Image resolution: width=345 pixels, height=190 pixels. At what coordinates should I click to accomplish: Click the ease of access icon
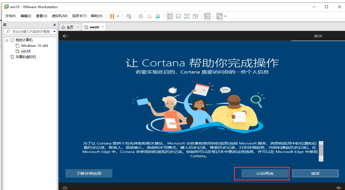pyautogui.click(x=65, y=187)
